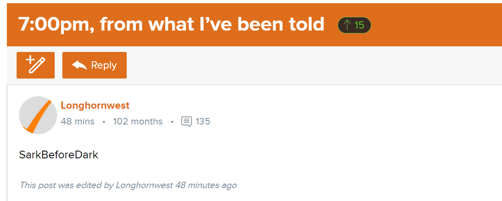Click the comment bubble icon
The width and height of the screenshot is (502, 201).
tap(186, 121)
